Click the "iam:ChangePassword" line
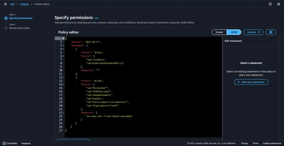 point(99,95)
